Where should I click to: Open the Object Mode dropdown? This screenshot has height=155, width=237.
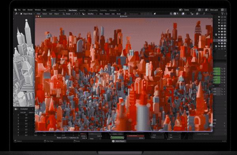(27, 14)
